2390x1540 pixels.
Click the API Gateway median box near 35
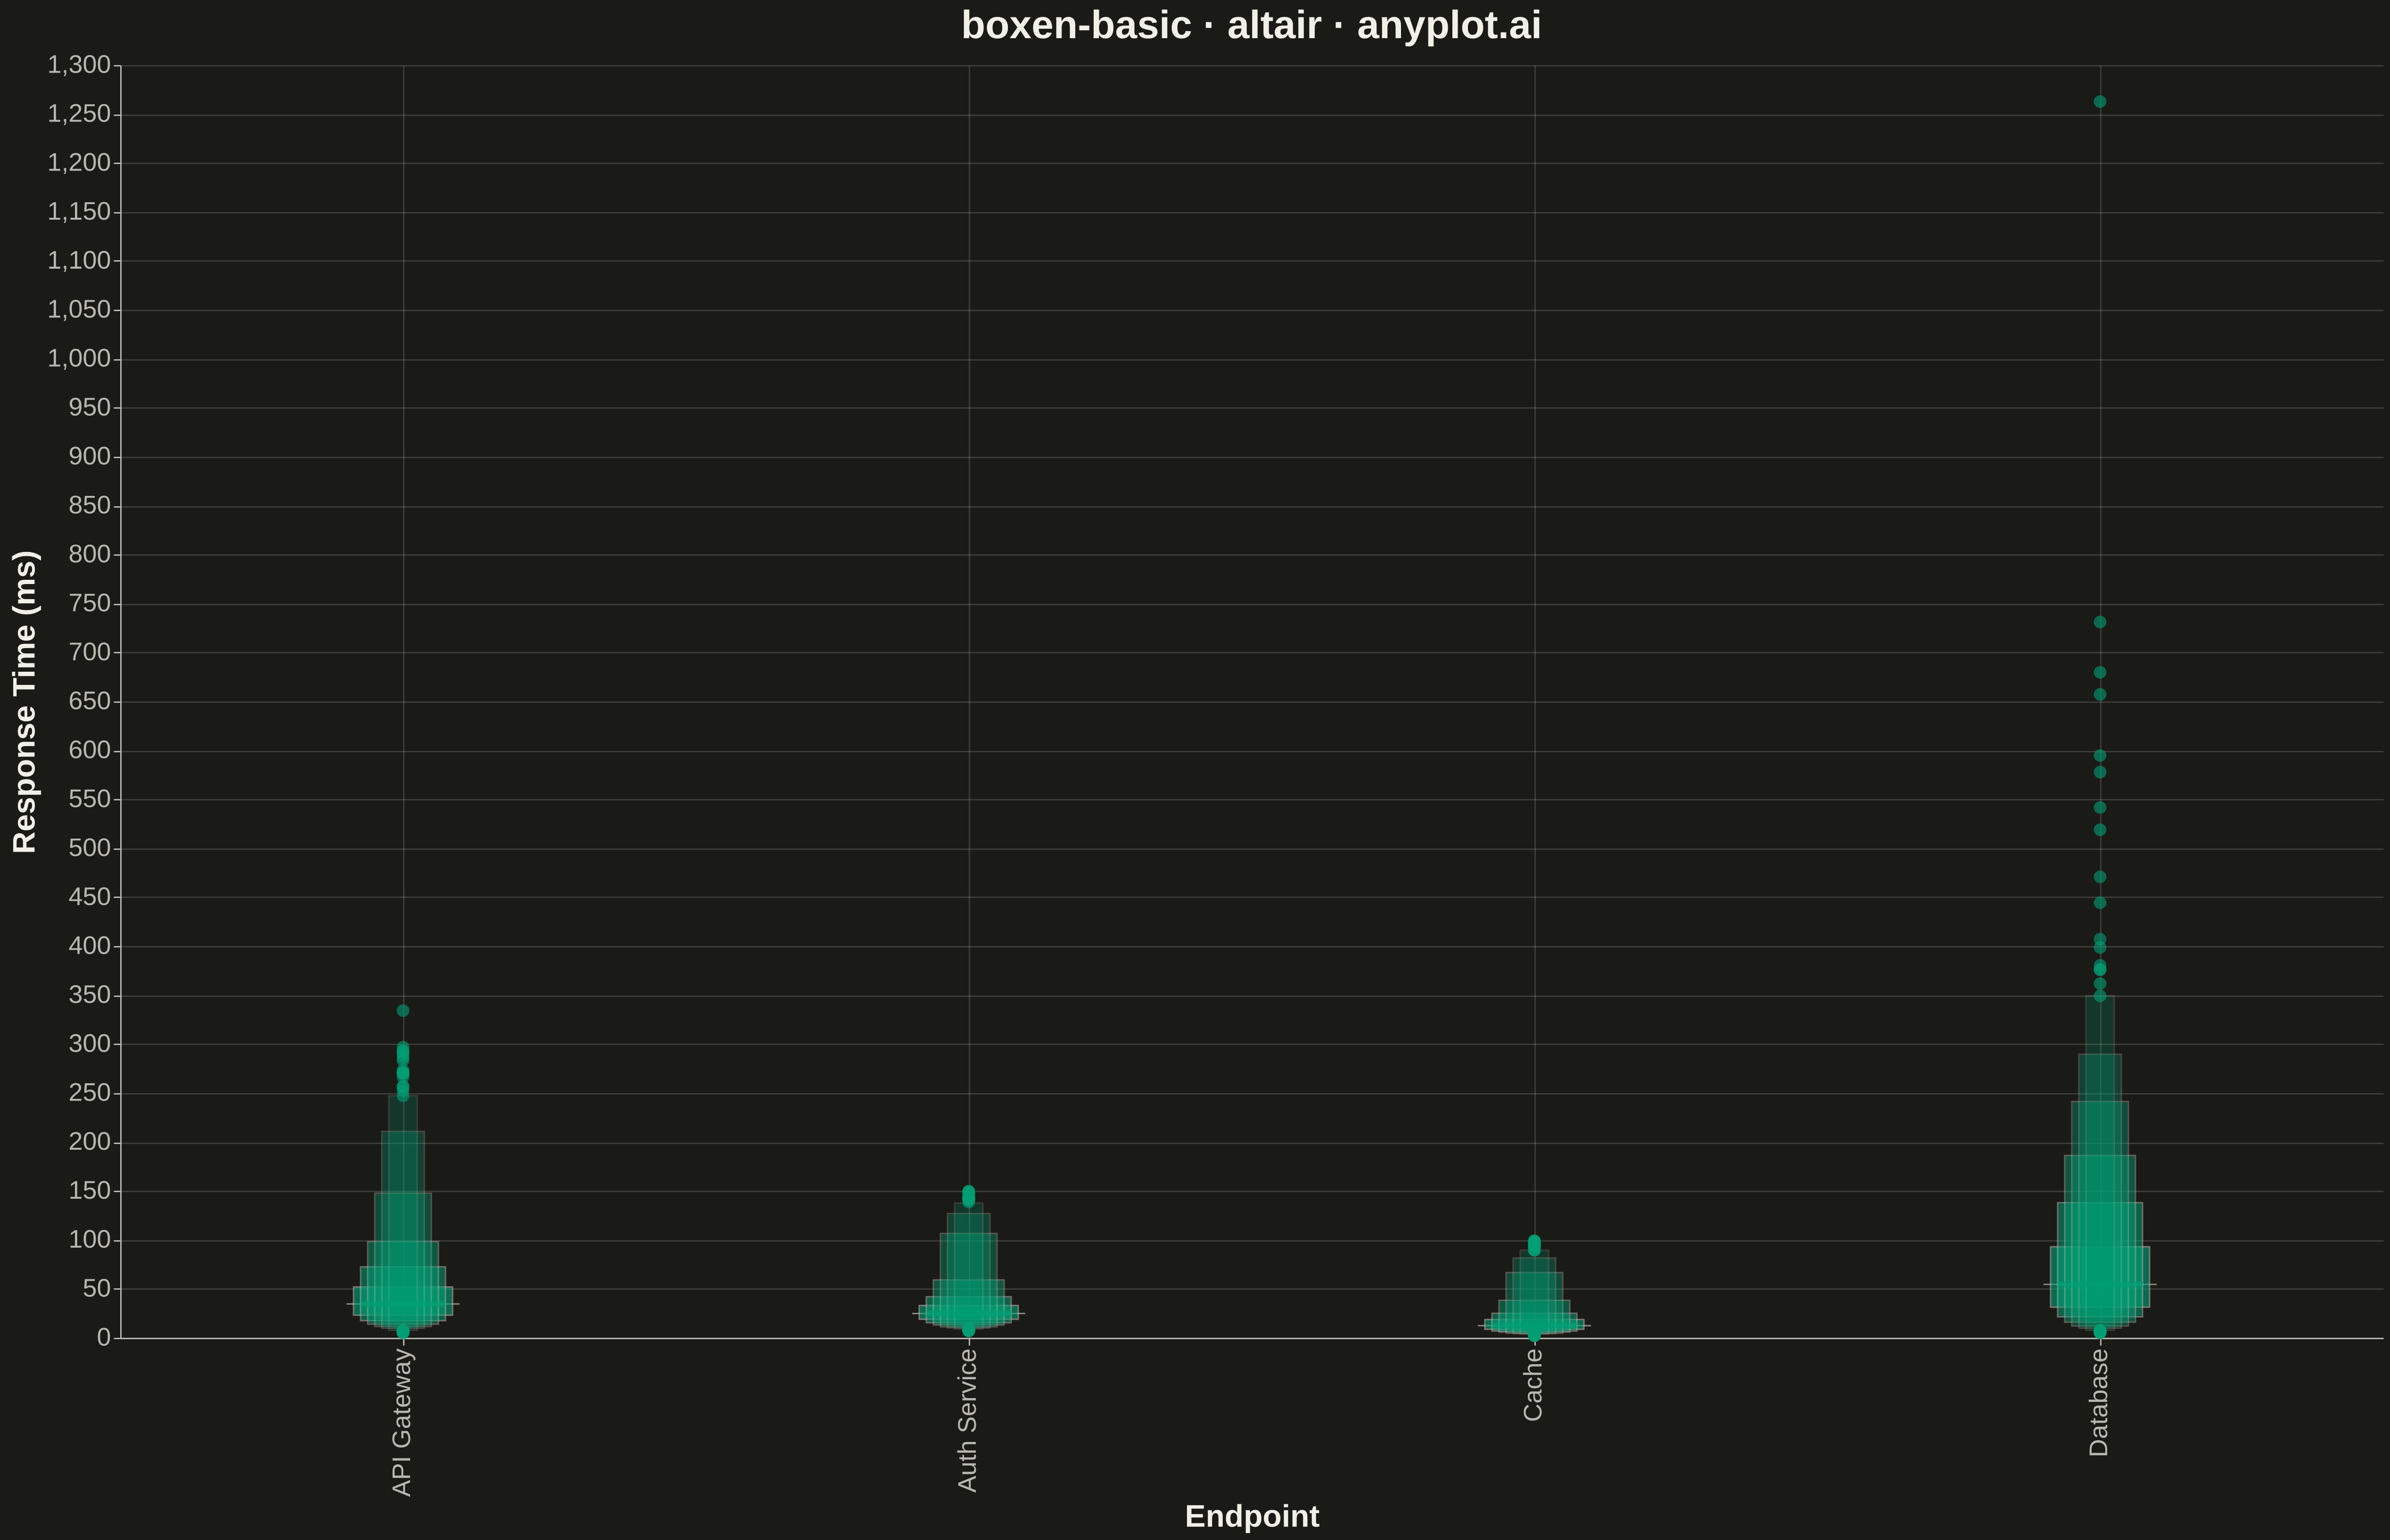tap(403, 1304)
